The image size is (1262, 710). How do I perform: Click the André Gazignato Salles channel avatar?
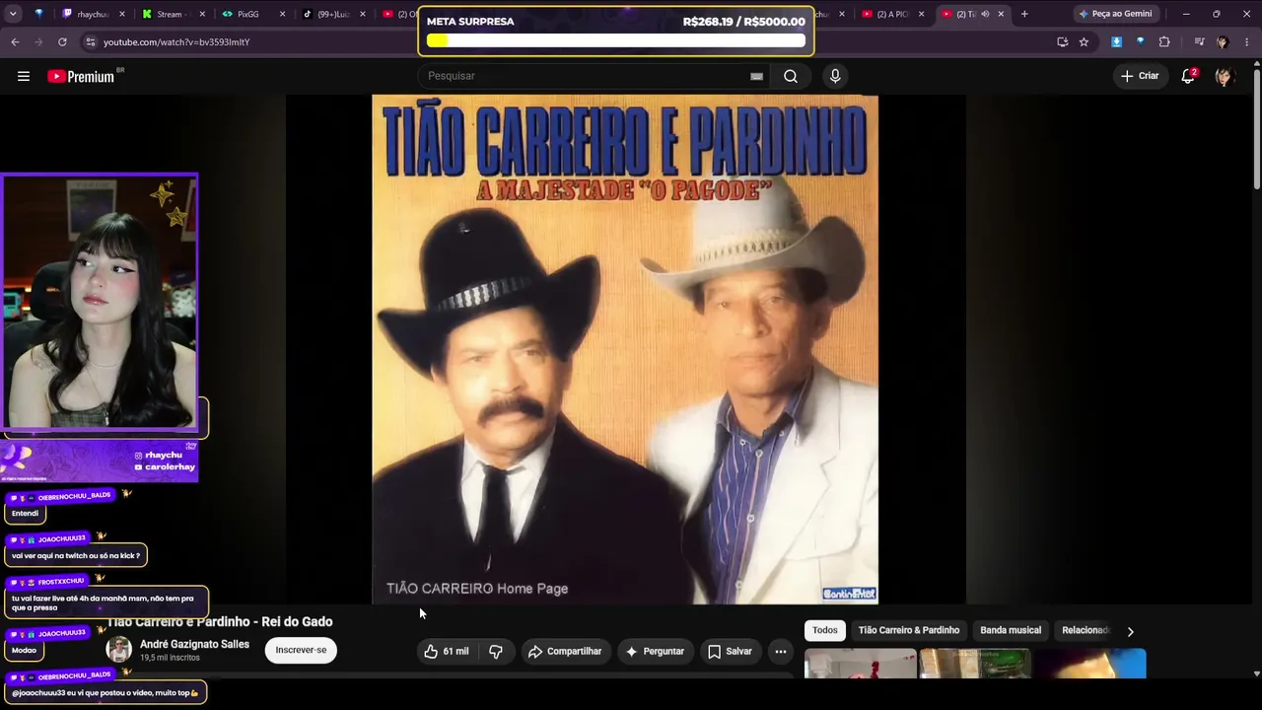119,650
